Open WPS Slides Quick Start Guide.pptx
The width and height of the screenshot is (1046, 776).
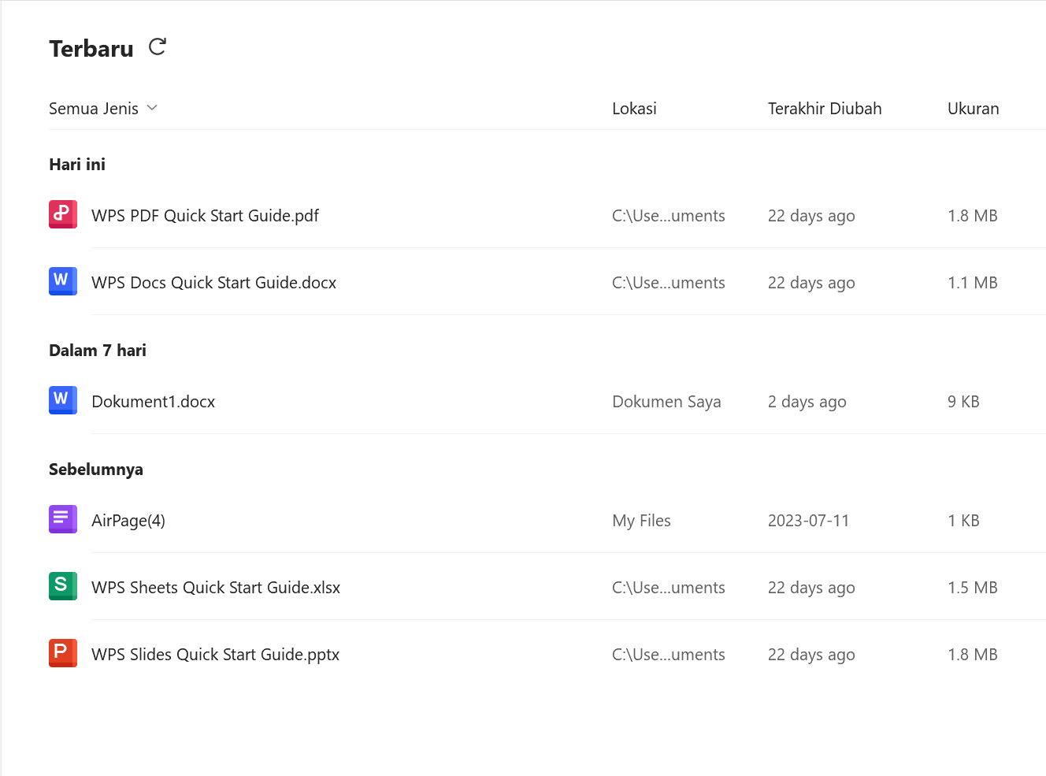tap(215, 655)
